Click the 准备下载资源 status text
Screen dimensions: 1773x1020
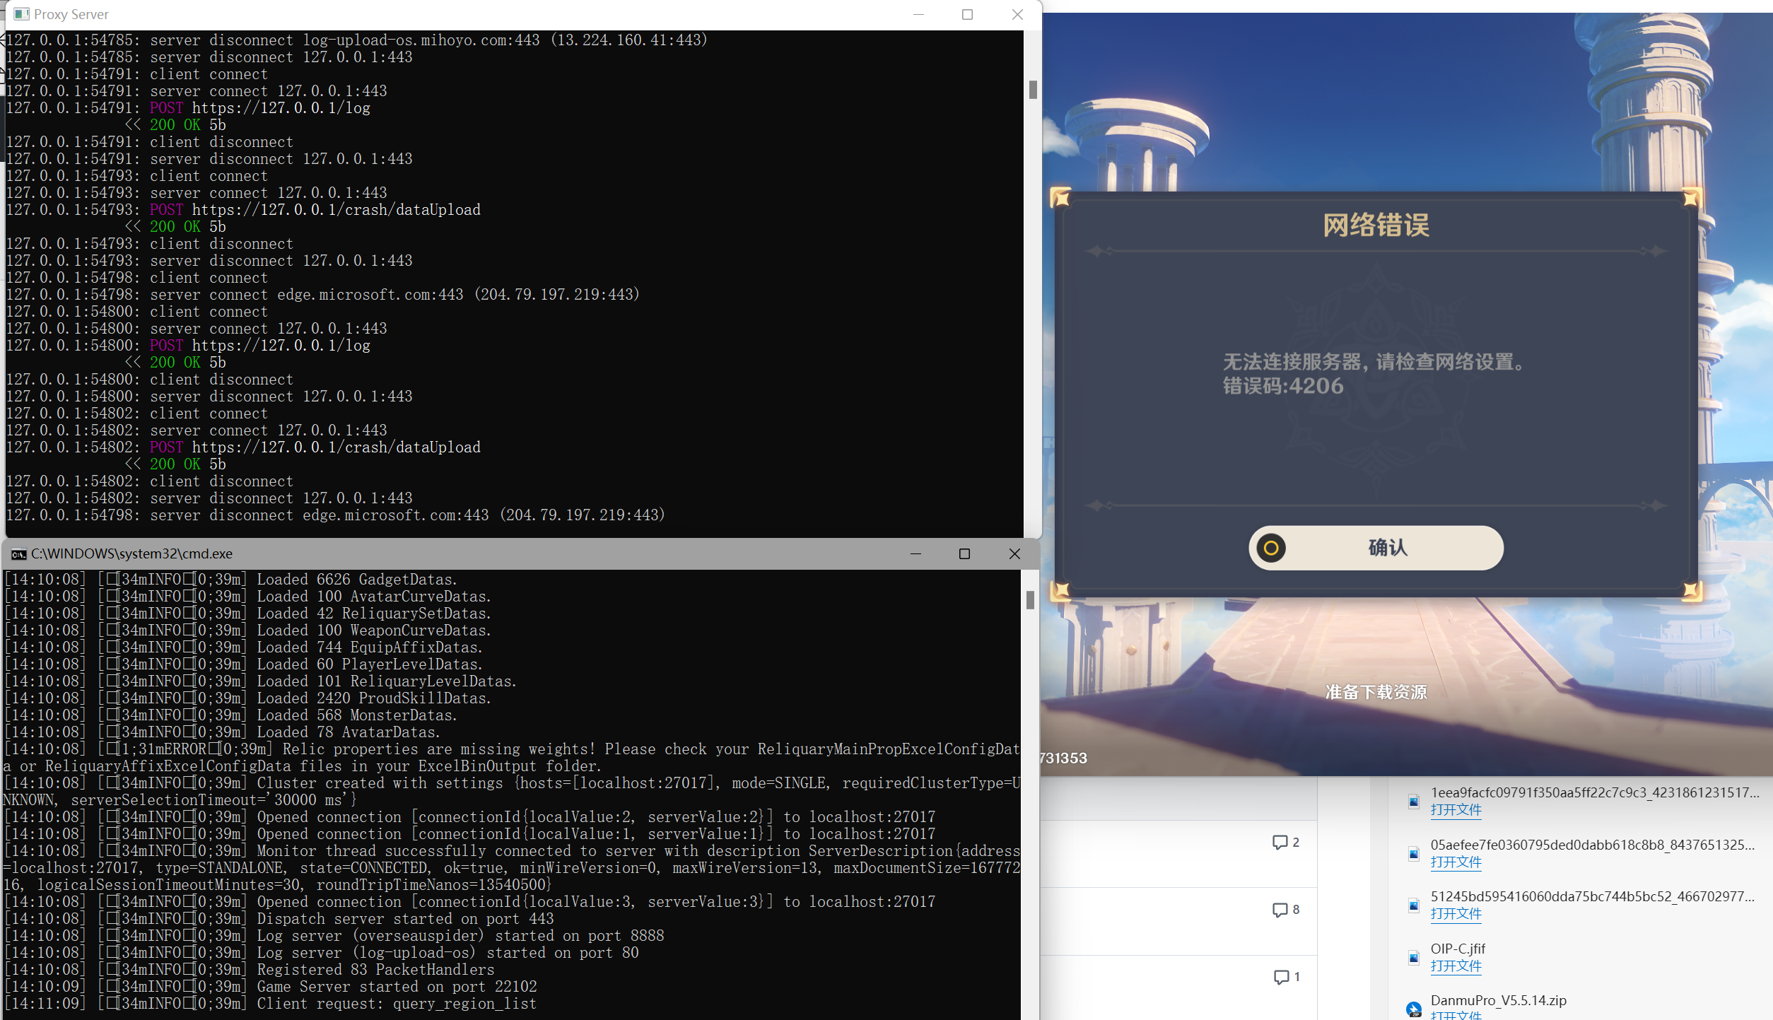point(1376,692)
